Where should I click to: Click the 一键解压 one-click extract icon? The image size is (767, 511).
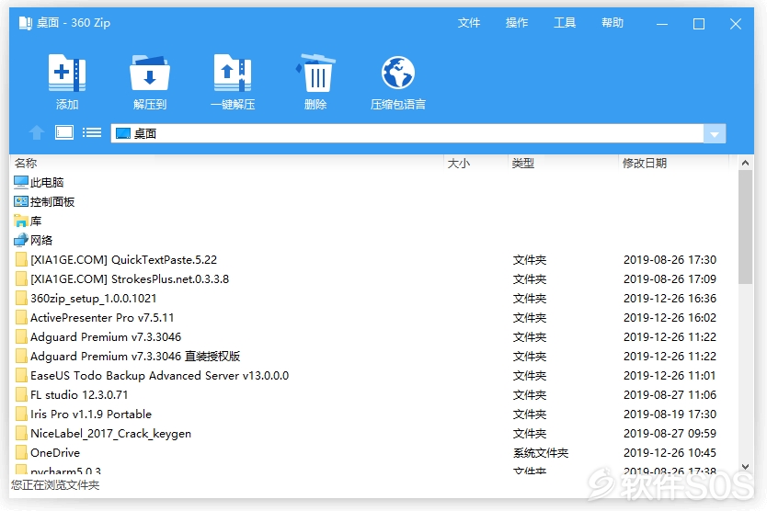point(233,74)
